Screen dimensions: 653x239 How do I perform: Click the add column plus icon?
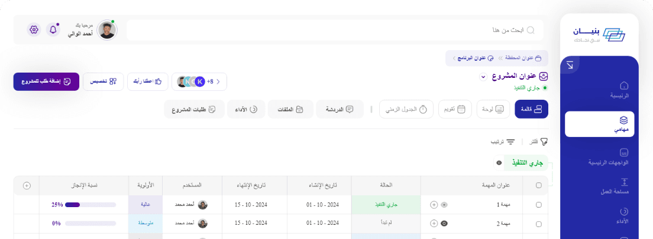(27, 185)
